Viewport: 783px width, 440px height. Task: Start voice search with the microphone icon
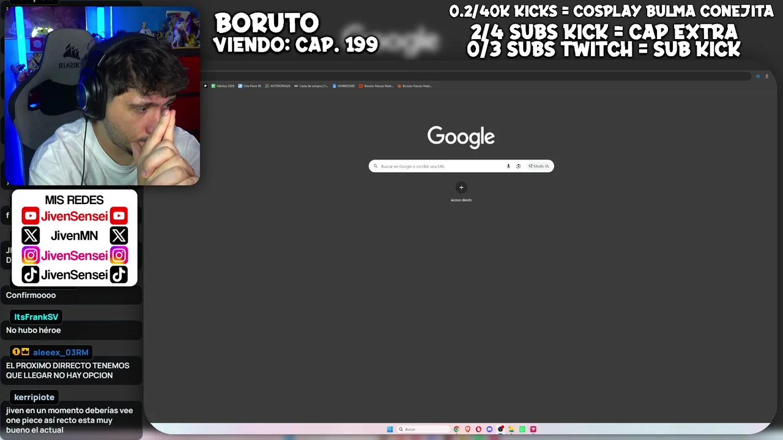click(x=508, y=166)
